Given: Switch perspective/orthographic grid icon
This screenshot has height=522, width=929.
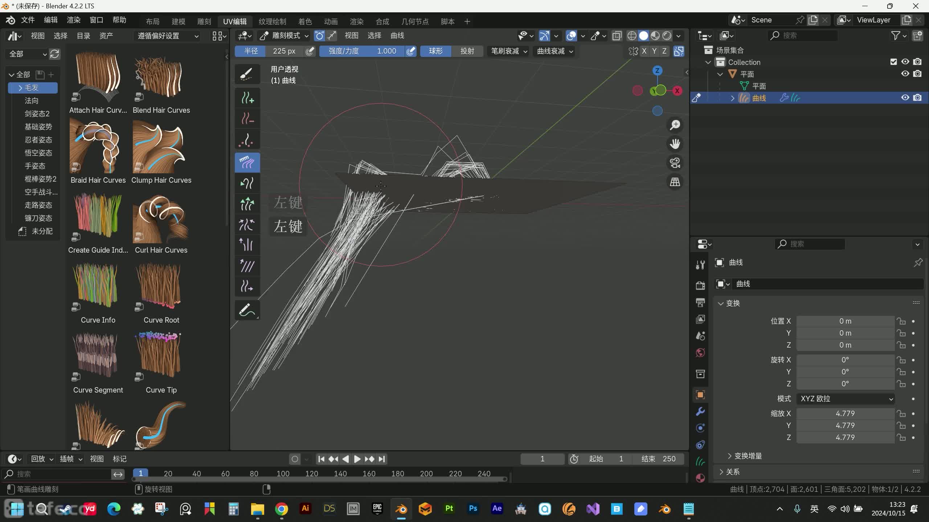Looking at the screenshot, I should 675,182.
